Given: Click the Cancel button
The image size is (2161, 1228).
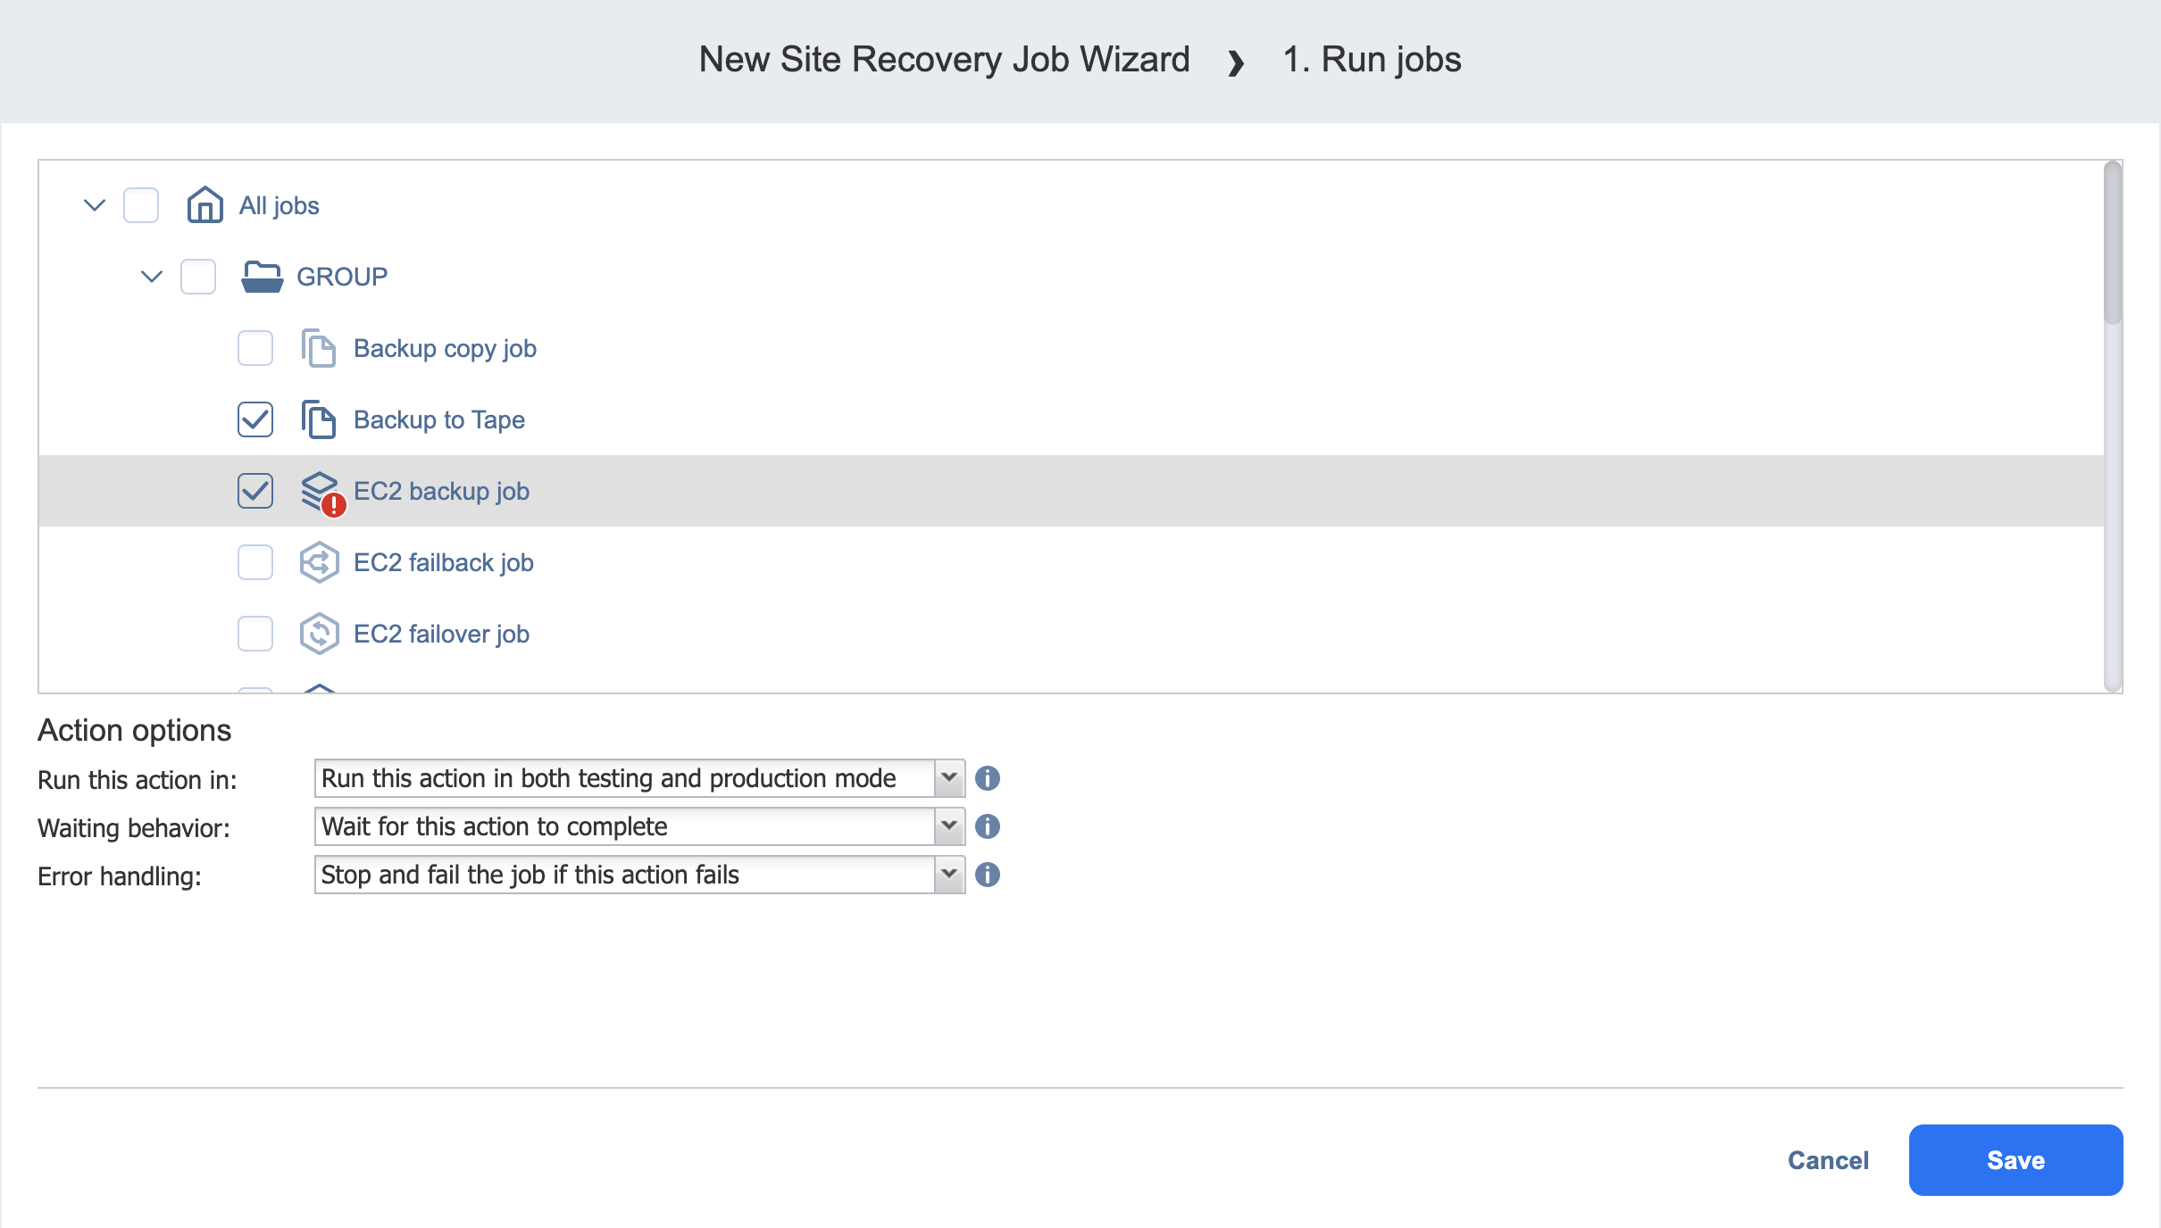Looking at the screenshot, I should coord(1828,1160).
